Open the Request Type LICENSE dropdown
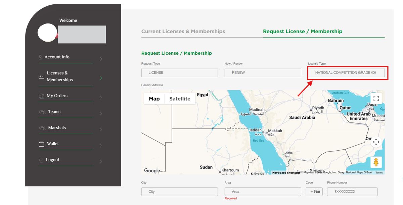 (180, 73)
